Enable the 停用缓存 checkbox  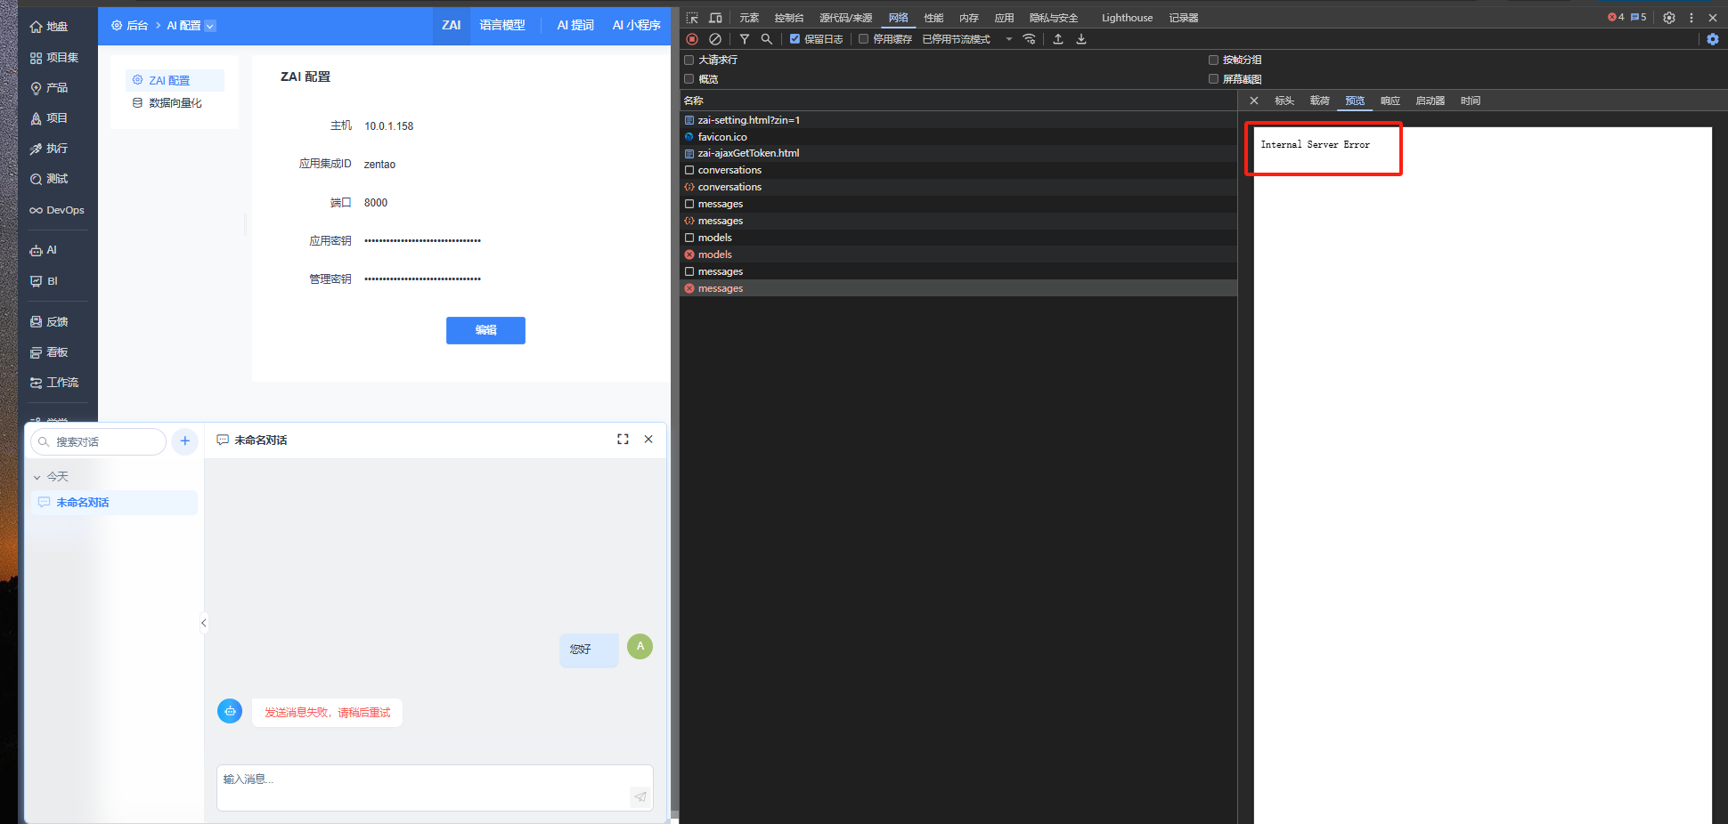863,39
